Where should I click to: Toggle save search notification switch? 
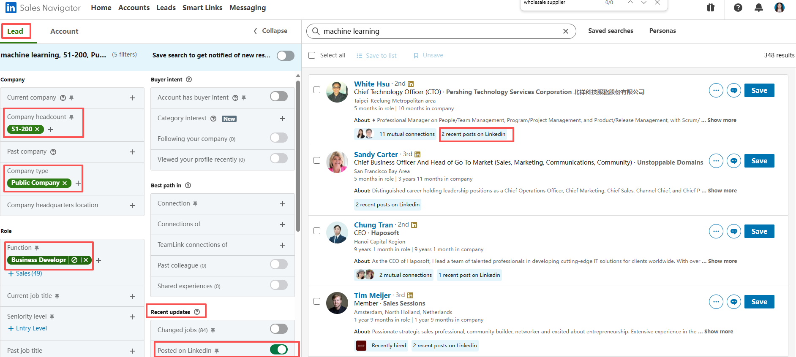286,56
